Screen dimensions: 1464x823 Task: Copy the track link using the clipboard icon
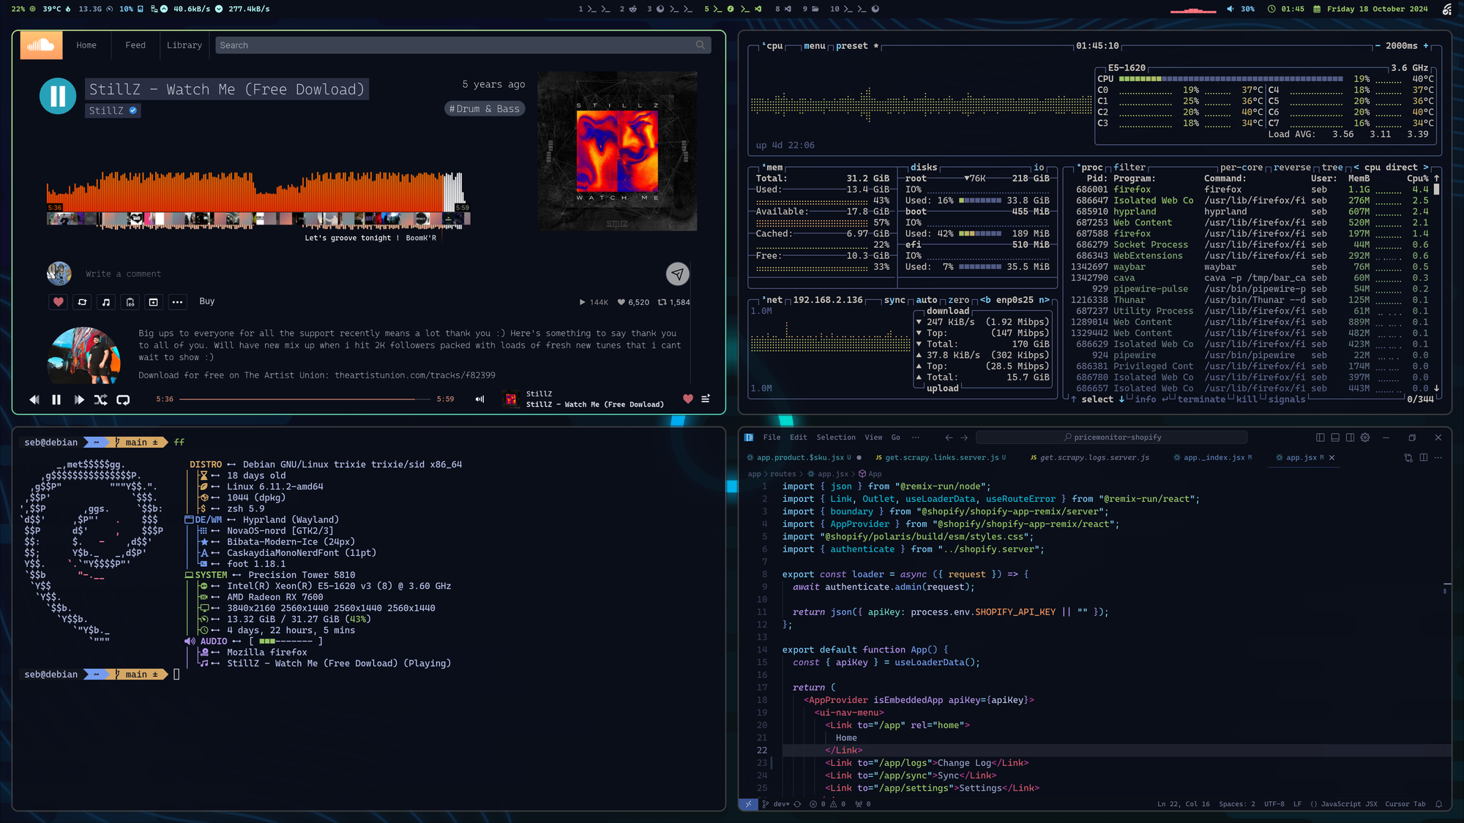[x=130, y=301]
